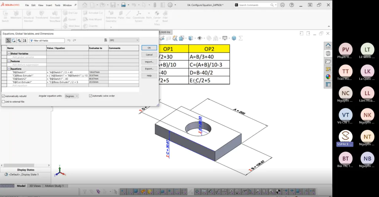This screenshot has height=197, width=379.
Task: Toggle Automatically rebuild checkbox
Action: click(x=3, y=96)
